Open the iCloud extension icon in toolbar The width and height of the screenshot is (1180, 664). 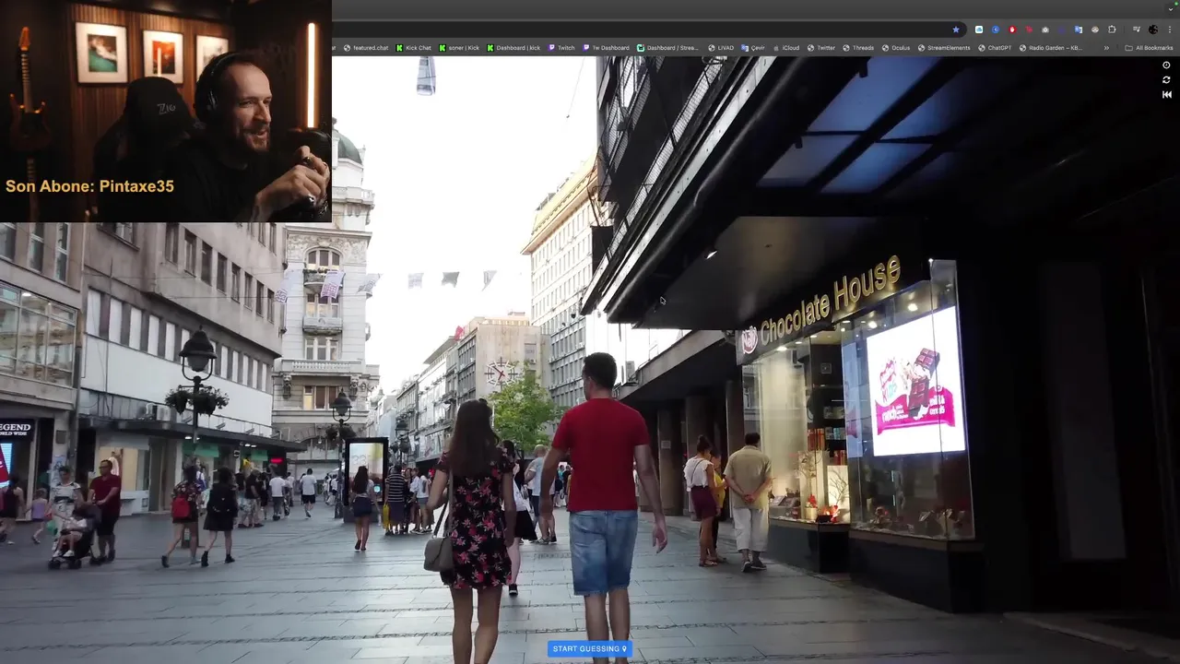(x=979, y=30)
